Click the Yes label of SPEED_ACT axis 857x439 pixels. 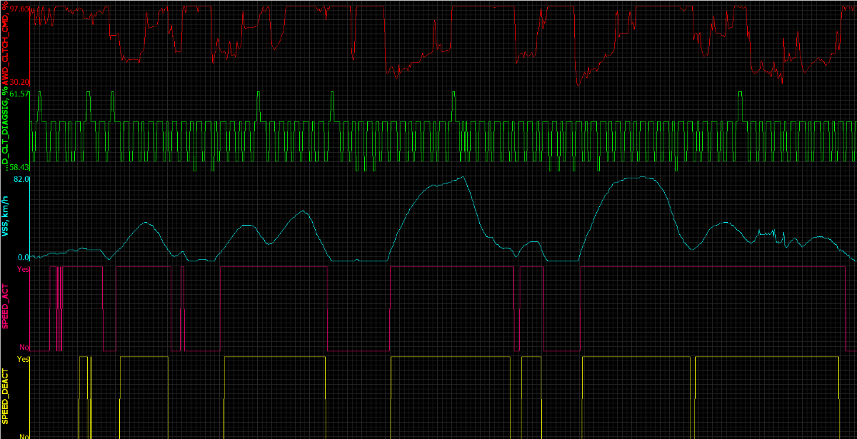click(23, 270)
